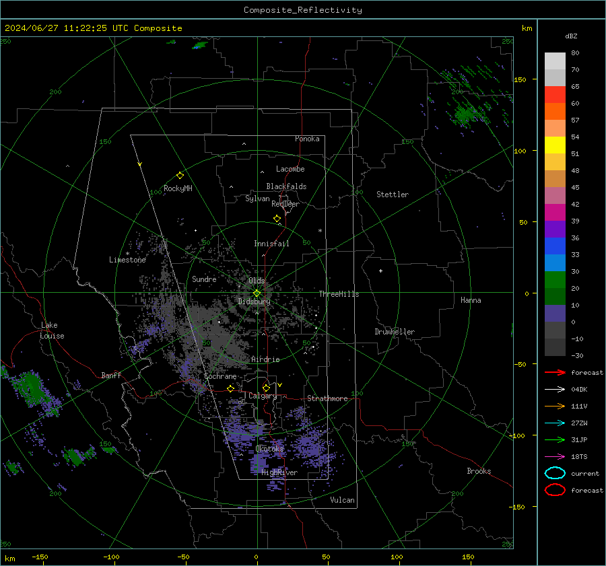Click the green 31JP arrow icon
Viewport: 606px width, 566px height.
(555, 439)
